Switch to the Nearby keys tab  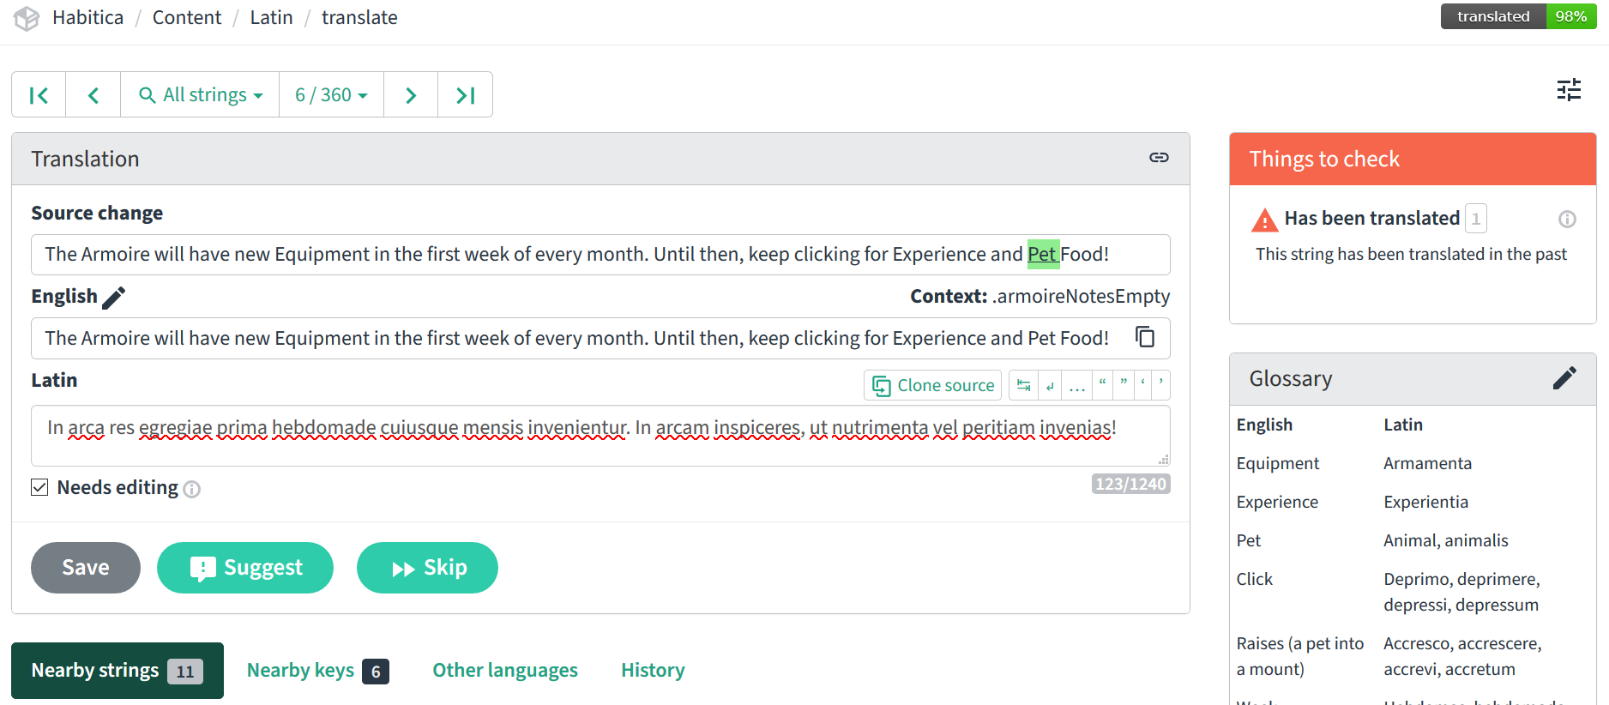pos(316,670)
